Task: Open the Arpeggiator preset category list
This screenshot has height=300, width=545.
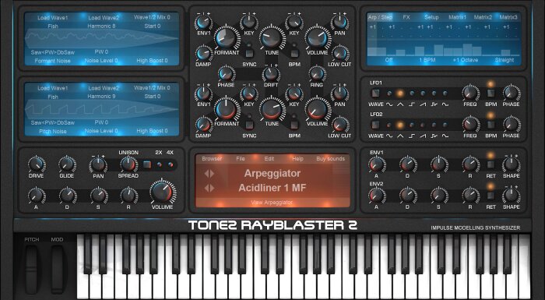Action: pos(272,173)
